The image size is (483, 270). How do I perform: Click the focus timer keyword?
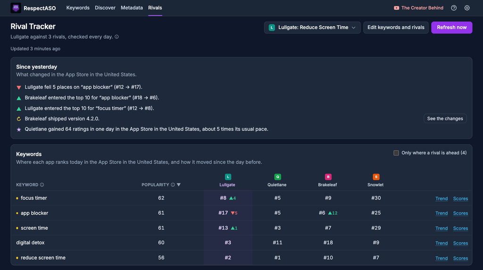(x=34, y=198)
